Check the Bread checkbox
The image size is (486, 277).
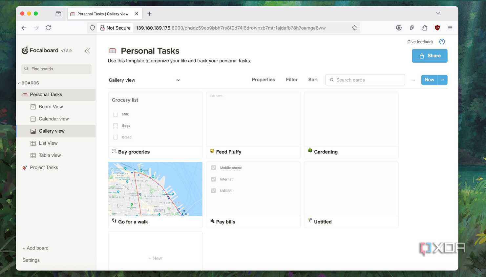pyautogui.click(x=116, y=137)
